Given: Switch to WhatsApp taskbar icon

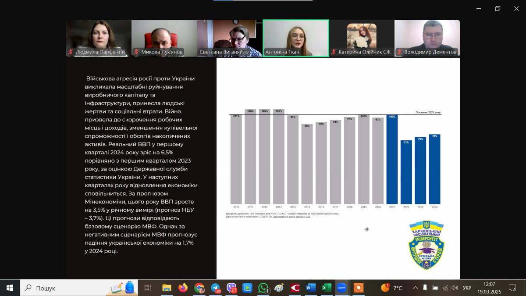Looking at the screenshot, I should [x=263, y=288].
